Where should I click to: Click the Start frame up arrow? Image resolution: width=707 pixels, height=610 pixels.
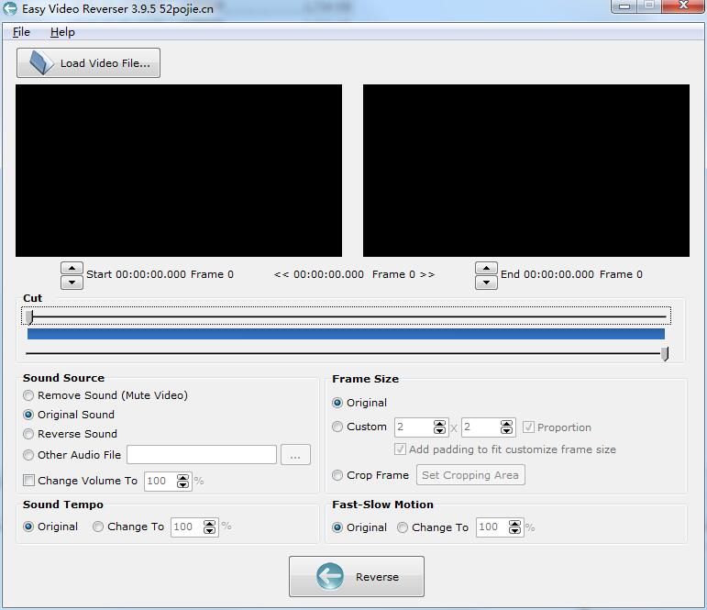click(x=72, y=268)
